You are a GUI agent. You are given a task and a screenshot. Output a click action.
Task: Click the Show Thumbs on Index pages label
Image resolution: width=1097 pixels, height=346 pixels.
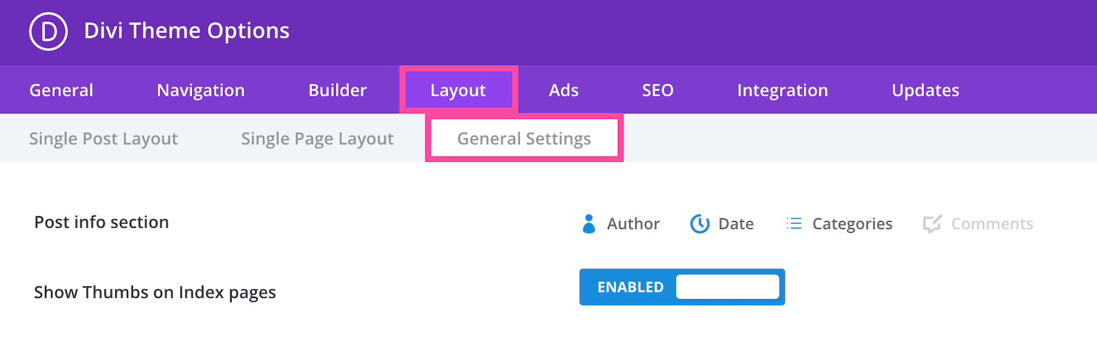(x=155, y=292)
